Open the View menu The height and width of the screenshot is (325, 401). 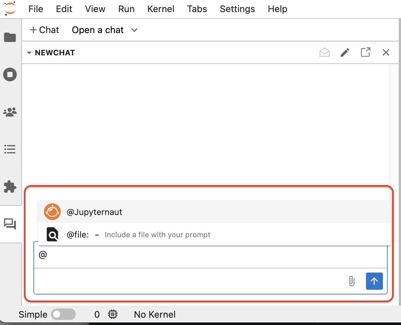[95, 9]
